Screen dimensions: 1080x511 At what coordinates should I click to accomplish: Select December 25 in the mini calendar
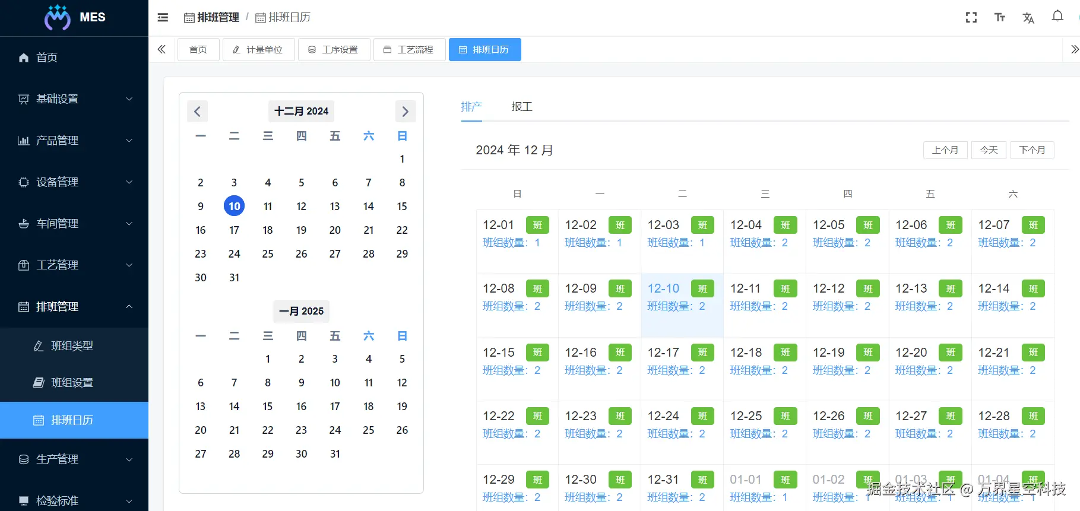[268, 254]
